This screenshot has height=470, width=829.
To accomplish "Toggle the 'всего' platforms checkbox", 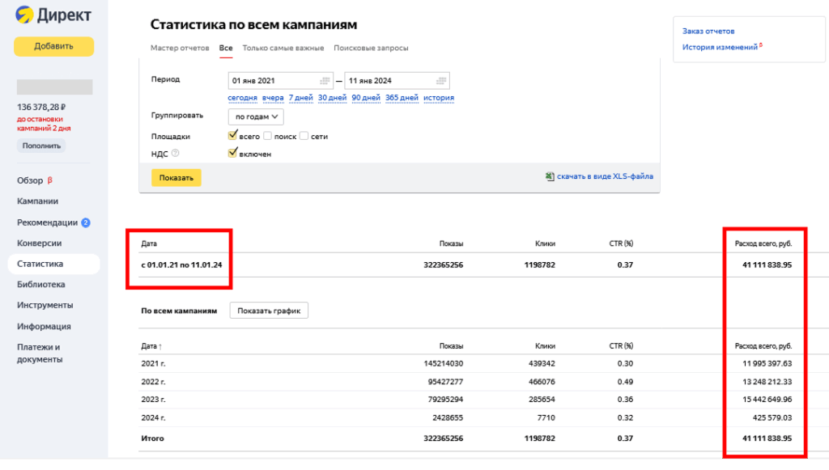I will coord(233,136).
